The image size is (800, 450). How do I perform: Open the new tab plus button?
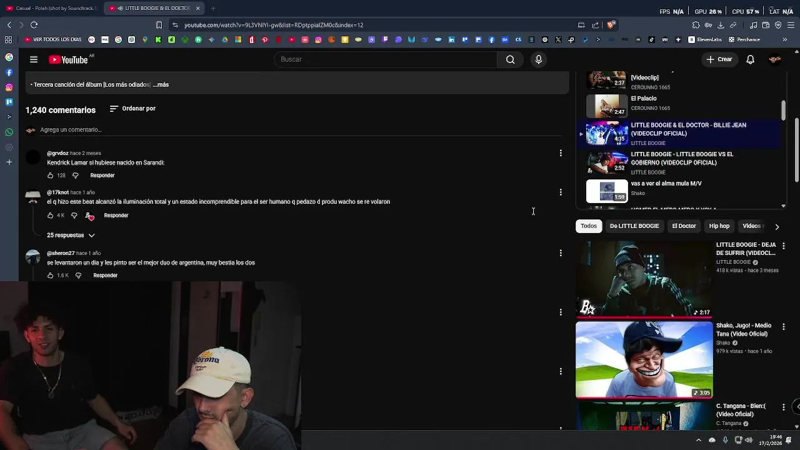(213, 8)
